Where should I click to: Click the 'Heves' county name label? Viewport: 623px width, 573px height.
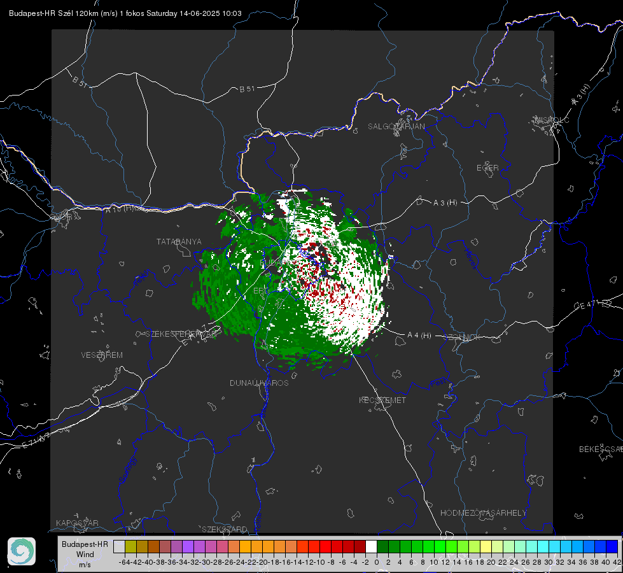(x=471, y=259)
